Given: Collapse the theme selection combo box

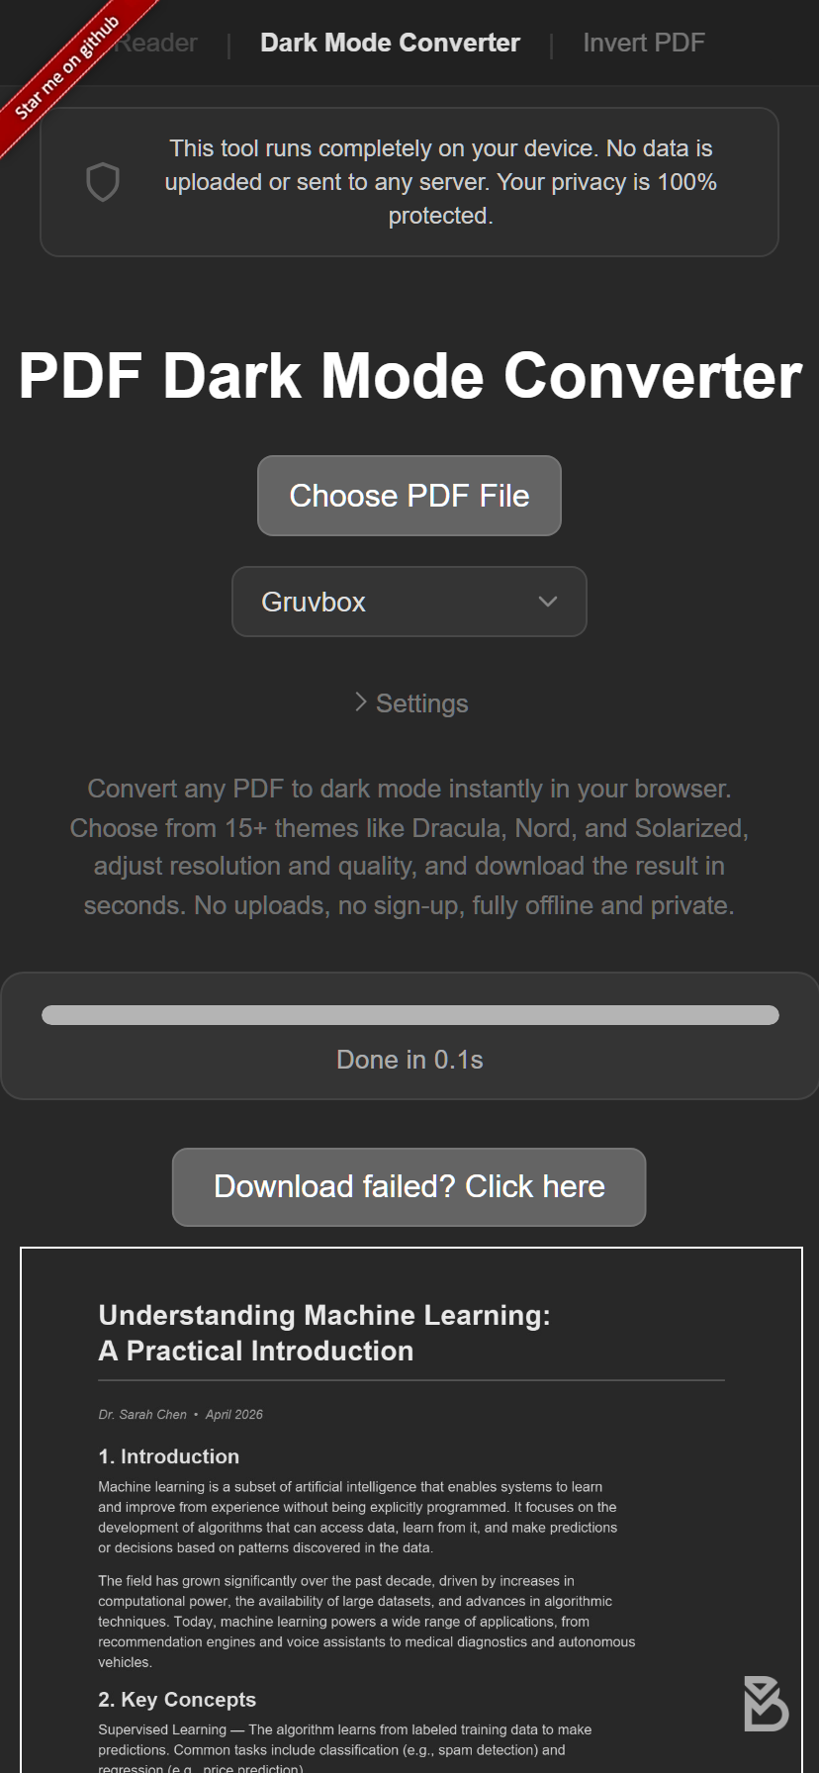Looking at the screenshot, I should point(409,602).
